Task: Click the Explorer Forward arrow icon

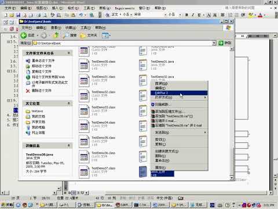Action: click(44, 35)
